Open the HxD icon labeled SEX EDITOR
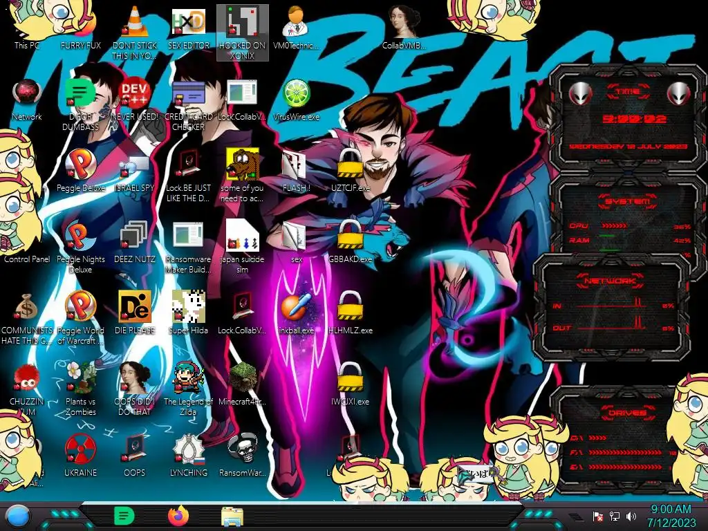This screenshot has height=531, width=708. point(189,23)
